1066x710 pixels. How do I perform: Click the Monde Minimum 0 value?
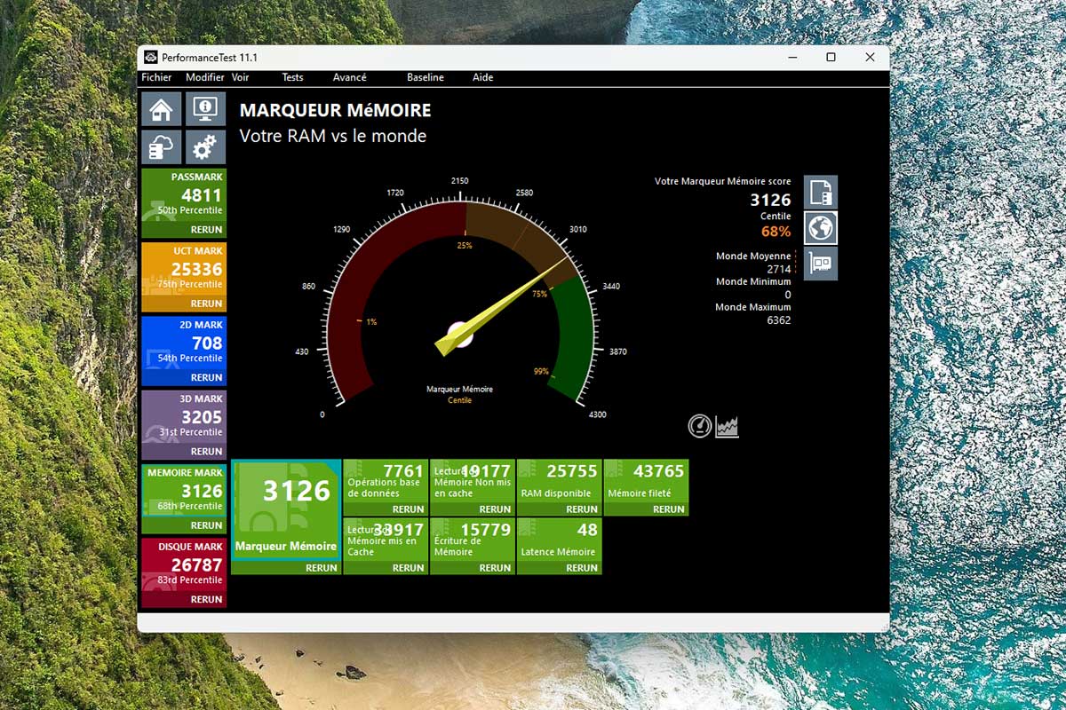coord(787,295)
